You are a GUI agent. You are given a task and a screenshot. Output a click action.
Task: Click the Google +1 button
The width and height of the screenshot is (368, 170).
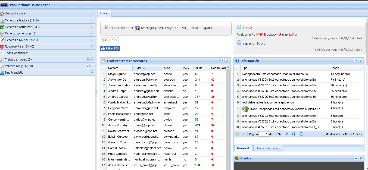105,40
